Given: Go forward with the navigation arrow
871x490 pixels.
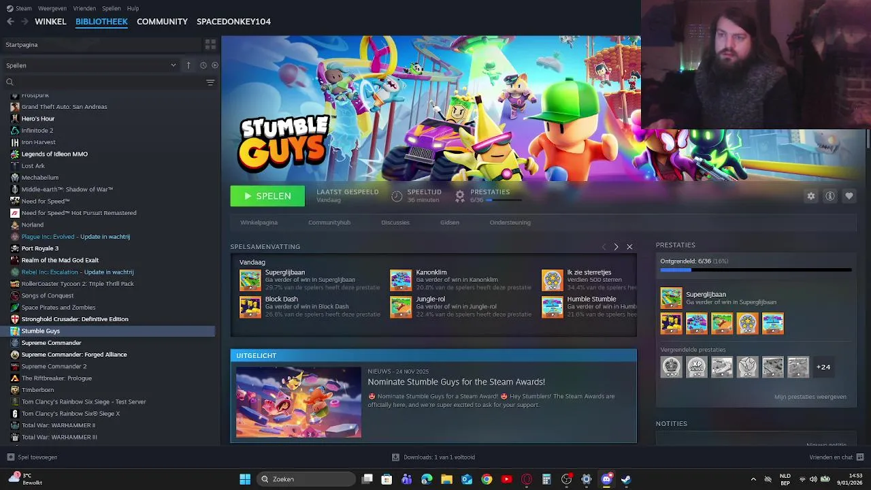Looking at the screenshot, I should [24, 22].
